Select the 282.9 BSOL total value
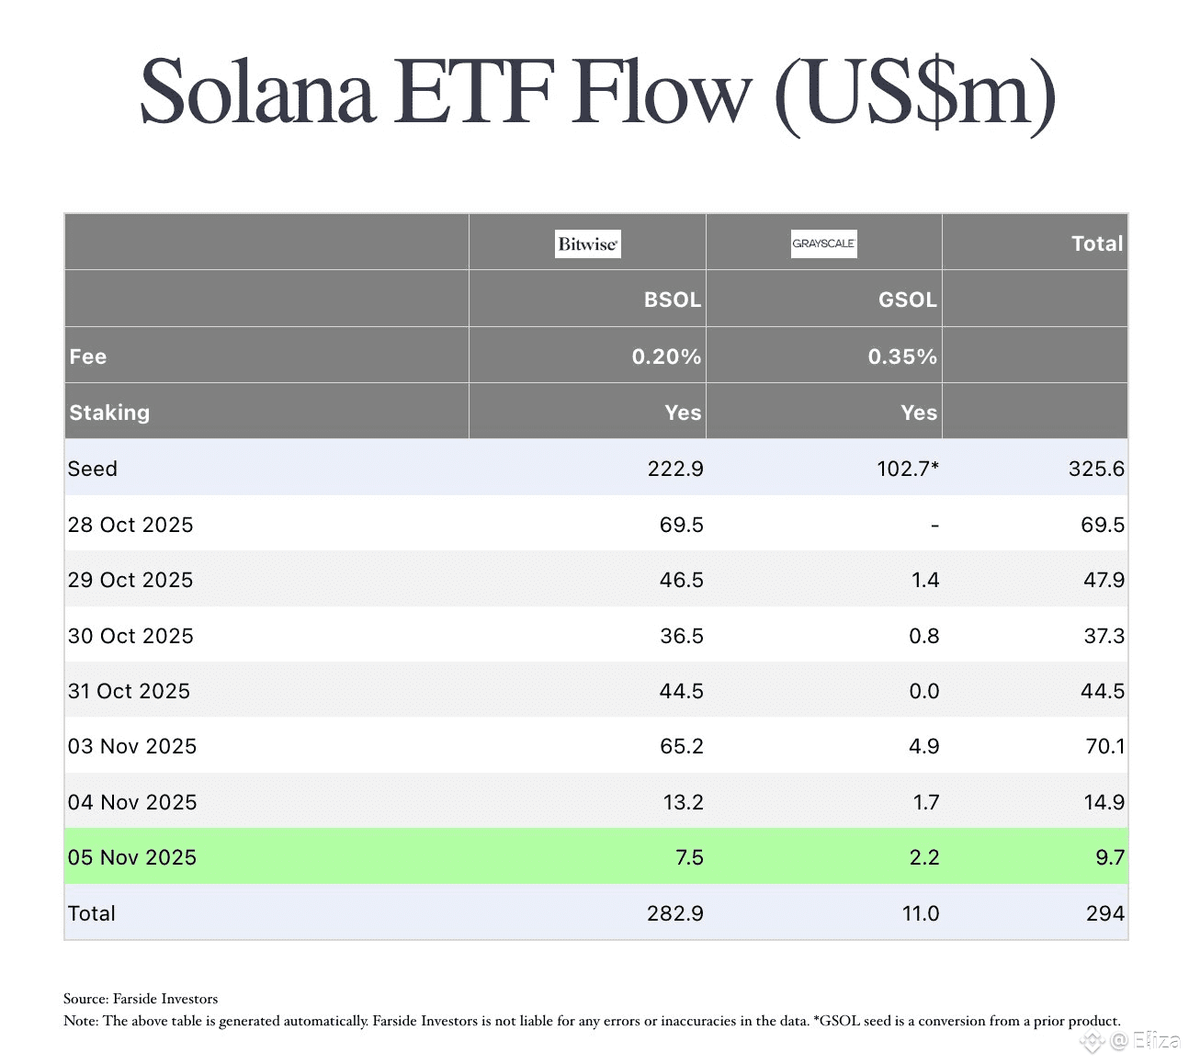Screen dimensions: 1189x1064 [675, 913]
